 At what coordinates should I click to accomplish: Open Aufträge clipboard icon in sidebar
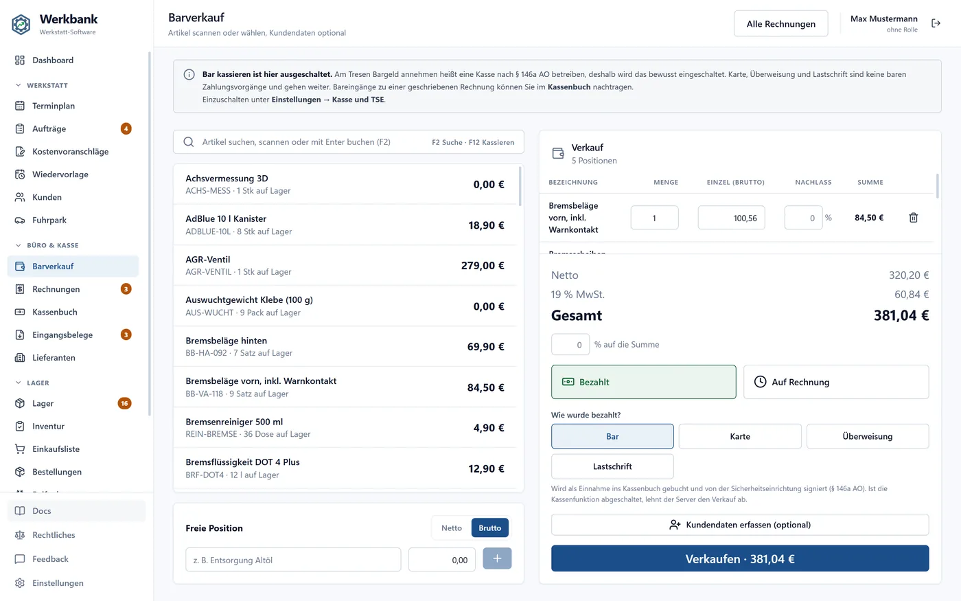click(x=20, y=128)
